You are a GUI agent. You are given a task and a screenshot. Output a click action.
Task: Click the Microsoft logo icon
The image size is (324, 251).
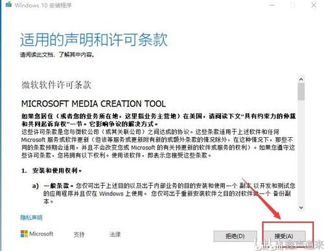click(24, 234)
